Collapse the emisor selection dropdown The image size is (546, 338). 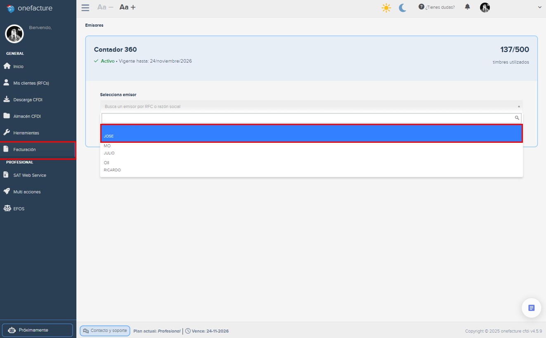(519, 106)
